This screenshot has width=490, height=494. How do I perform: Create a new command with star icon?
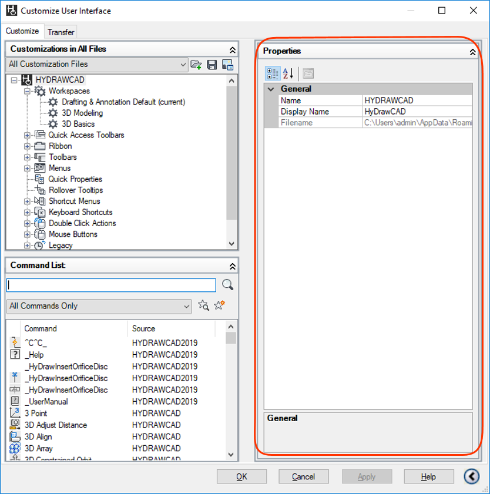pyautogui.click(x=219, y=305)
